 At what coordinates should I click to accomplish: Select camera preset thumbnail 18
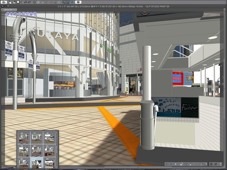pyautogui.click(x=50, y=138)
